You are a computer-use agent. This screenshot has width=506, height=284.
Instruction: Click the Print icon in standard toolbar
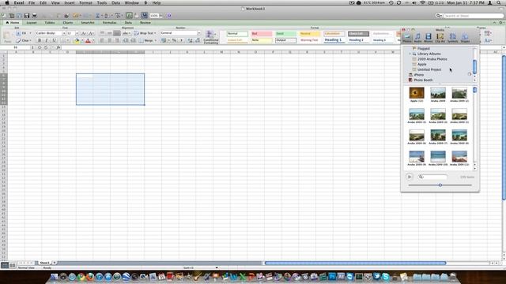(34, 16)
